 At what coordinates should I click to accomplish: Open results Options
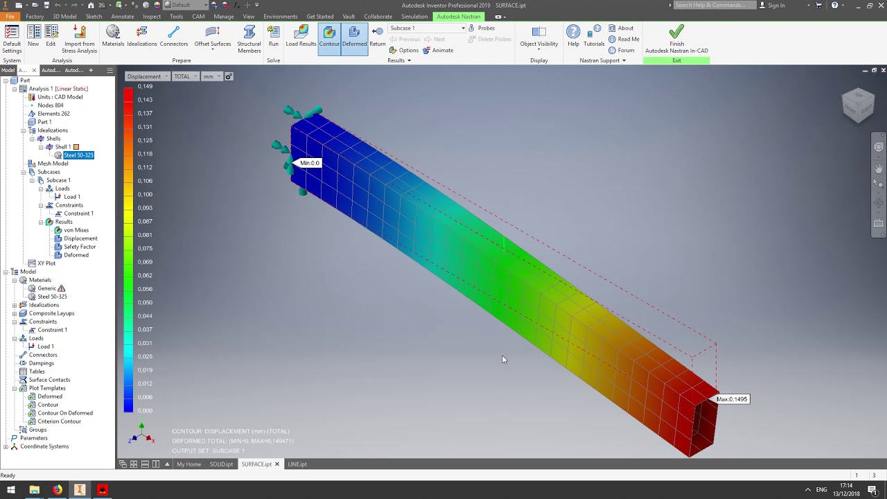click(x=404, y=50)
